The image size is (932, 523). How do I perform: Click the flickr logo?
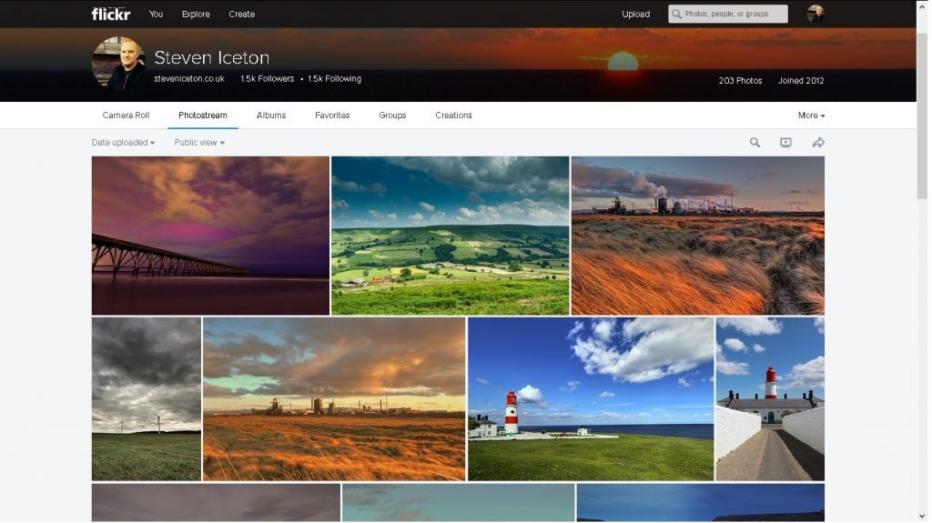coord(110,14)
